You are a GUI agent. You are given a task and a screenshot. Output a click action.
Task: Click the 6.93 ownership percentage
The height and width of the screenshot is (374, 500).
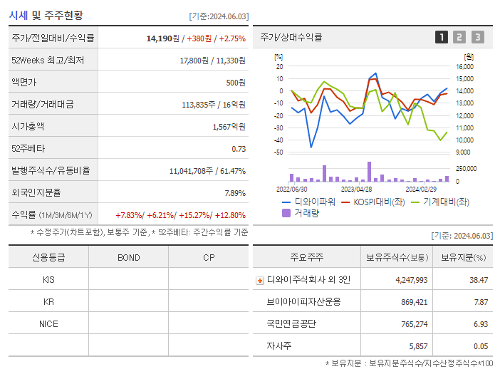[481, 324]
